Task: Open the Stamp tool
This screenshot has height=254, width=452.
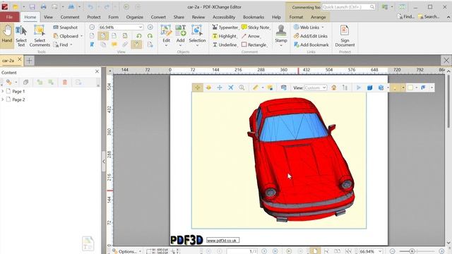Action: point(281,36)
